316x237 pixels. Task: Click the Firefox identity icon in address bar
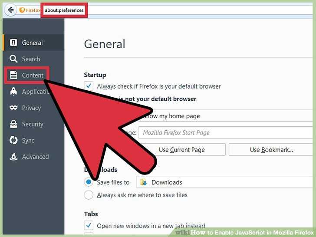pyautogui.click(x=22, y=10)
